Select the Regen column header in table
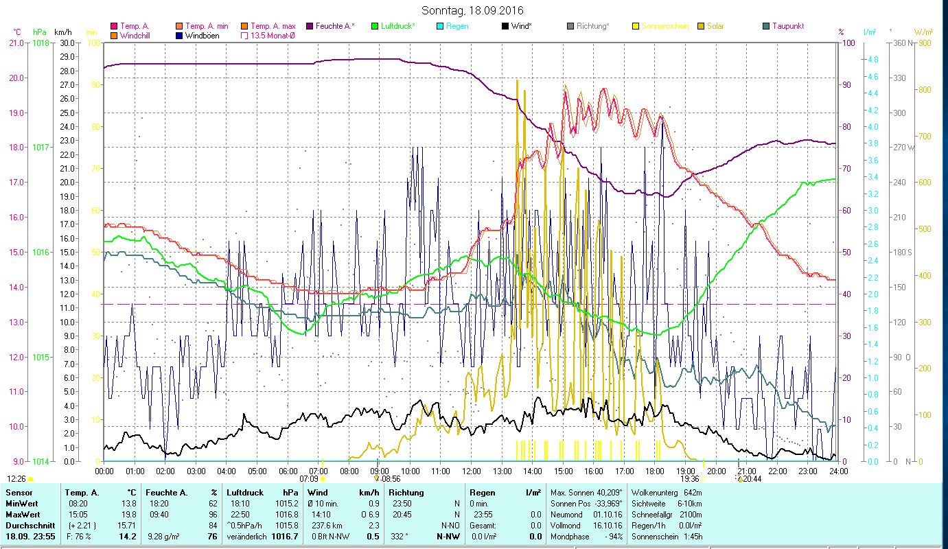The width and height of the screenshot is (948, 549). pyautogui.click(x=481, y=493)
